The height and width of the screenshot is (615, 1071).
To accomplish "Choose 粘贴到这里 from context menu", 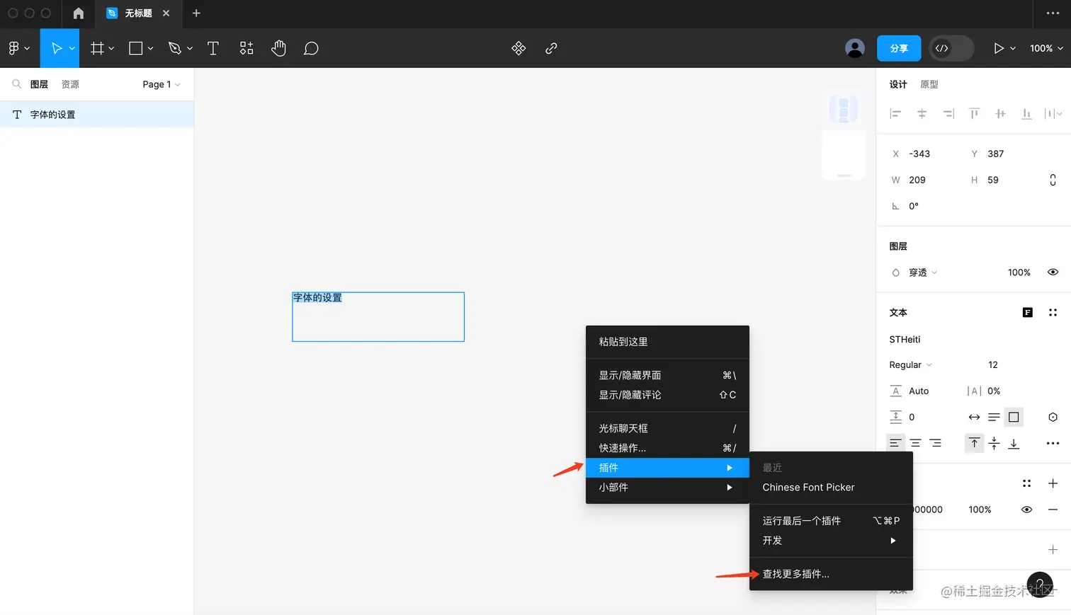I will [x=667, y=342].
